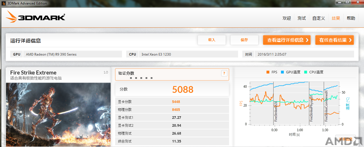The width and height of the screenshot is (364, 147).
Task: Click the green CPU温度 legend swatch
Action: coord(306,72)
